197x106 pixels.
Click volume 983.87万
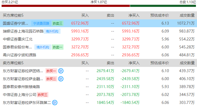point(187,31)
